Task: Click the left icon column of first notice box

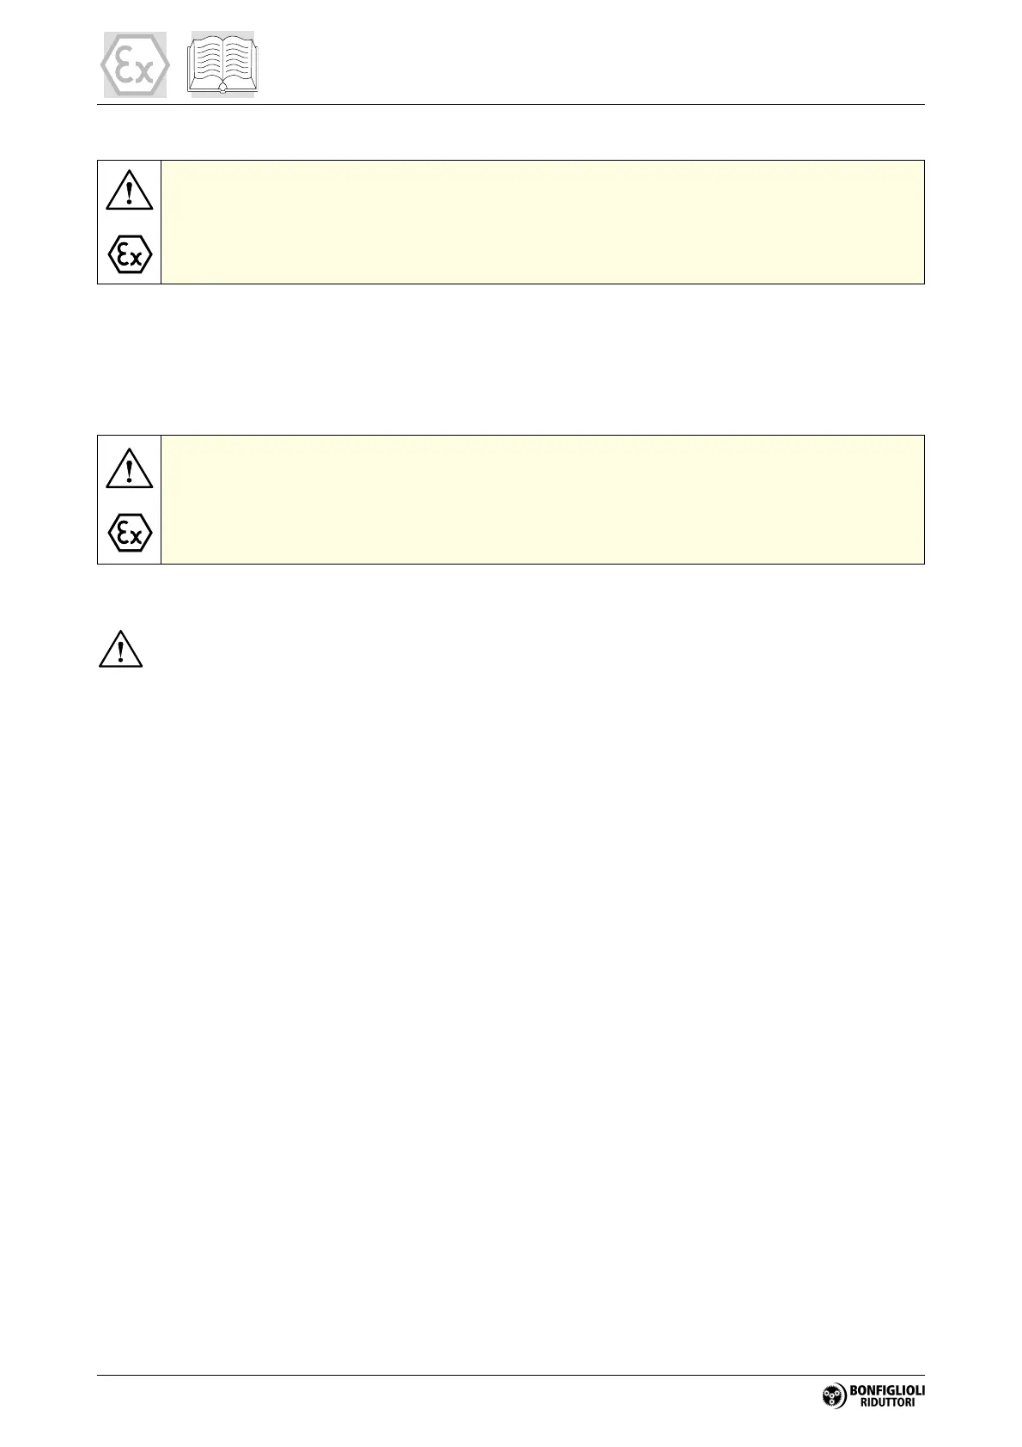Action: (x=130, y=222)
